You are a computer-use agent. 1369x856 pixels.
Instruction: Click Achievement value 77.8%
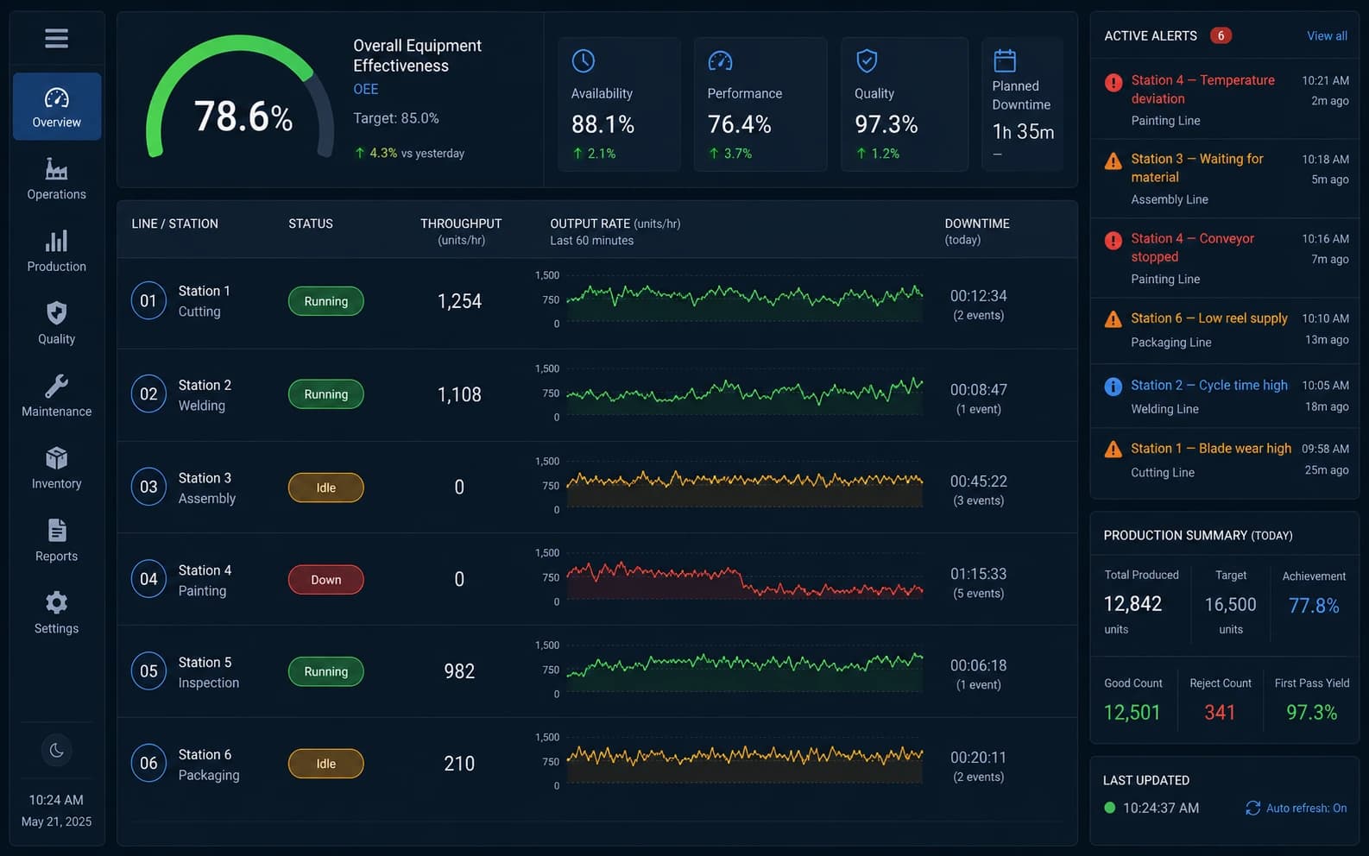1314,606
